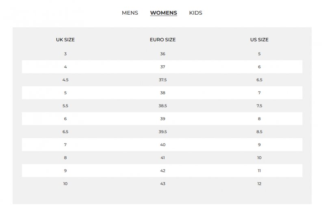Click the US SIZE column header

[259, 39]
